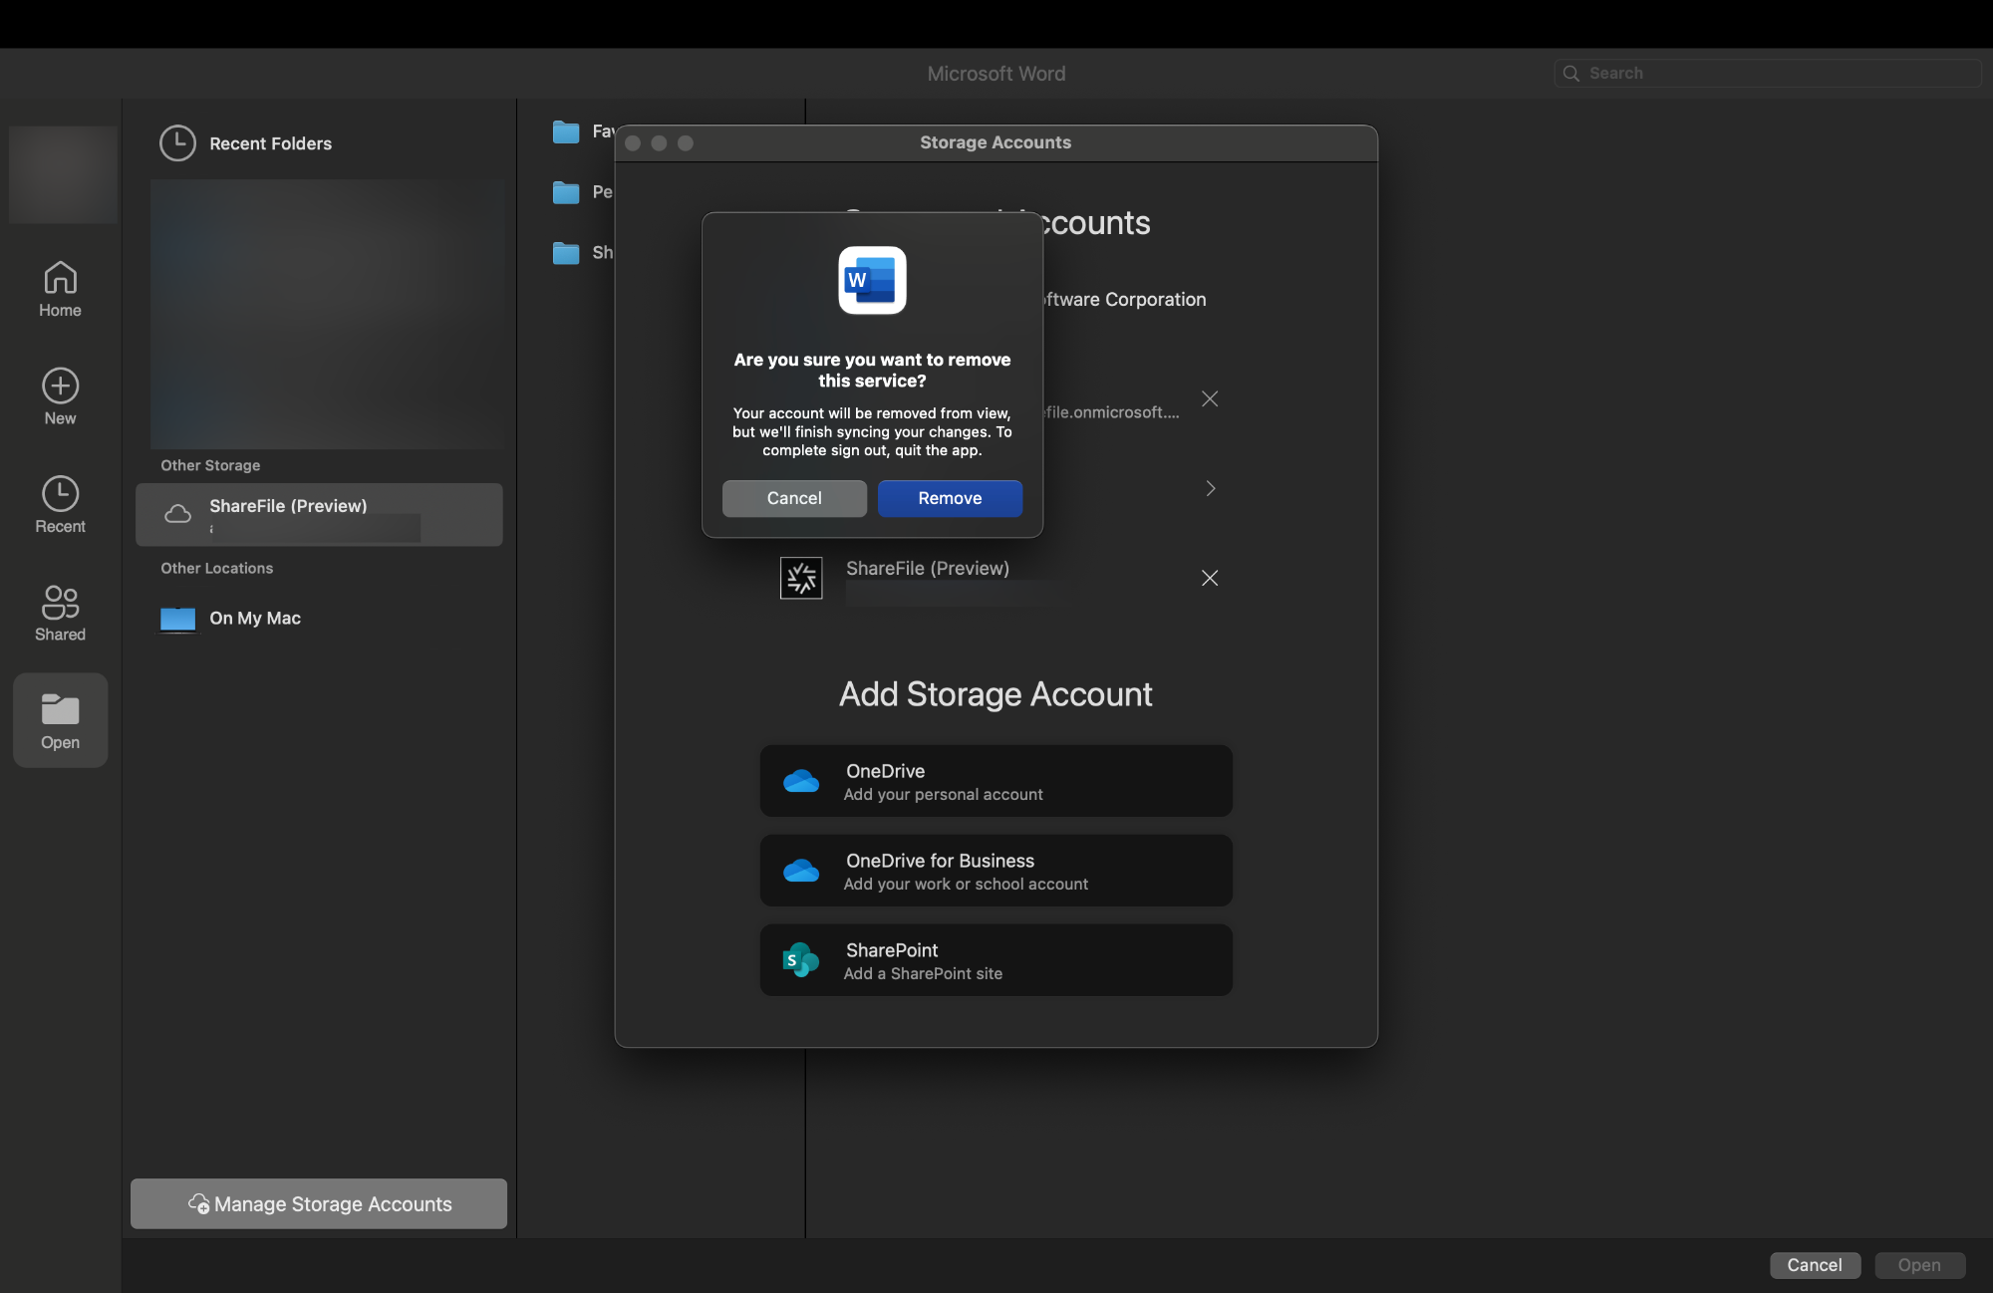Select the Open tab in sidebar

click(60, 720)
